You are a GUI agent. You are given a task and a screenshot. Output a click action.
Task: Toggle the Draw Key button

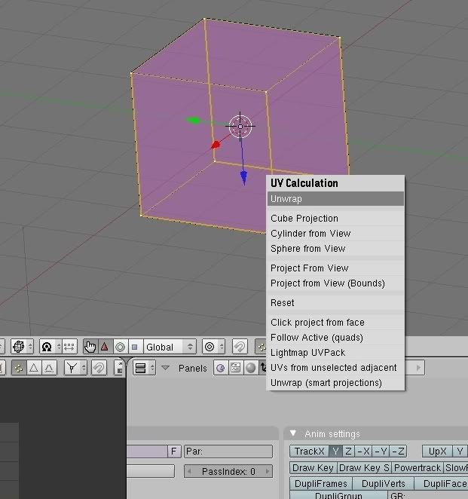pyautogui.click(x=313, y=468)
